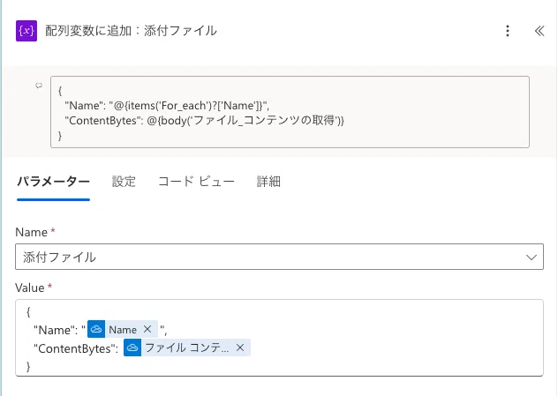Viewport: 558px width, 396px height.
Task: Open the 詳細 tab
Action: [268, 182]
